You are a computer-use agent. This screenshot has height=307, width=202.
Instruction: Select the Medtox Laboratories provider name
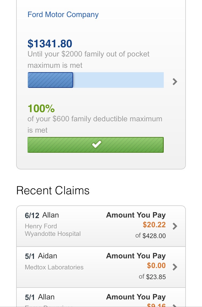[54, 267]
